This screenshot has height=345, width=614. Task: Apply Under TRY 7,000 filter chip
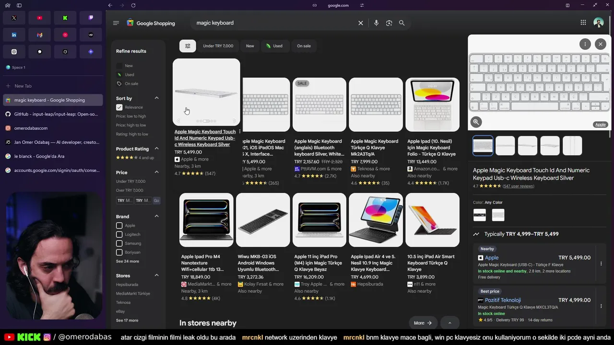point(218,46)
